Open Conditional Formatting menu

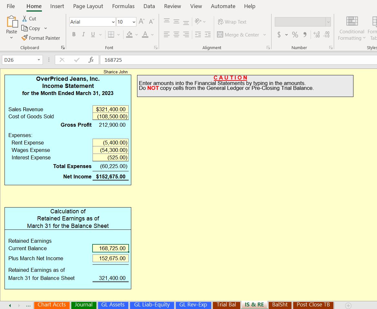[x=352, y=28]
